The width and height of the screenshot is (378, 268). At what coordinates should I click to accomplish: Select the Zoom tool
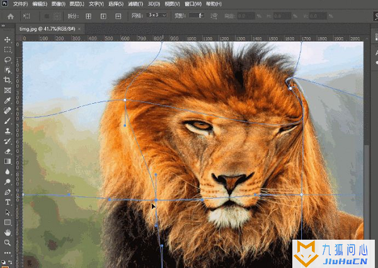tap(8, 243)
